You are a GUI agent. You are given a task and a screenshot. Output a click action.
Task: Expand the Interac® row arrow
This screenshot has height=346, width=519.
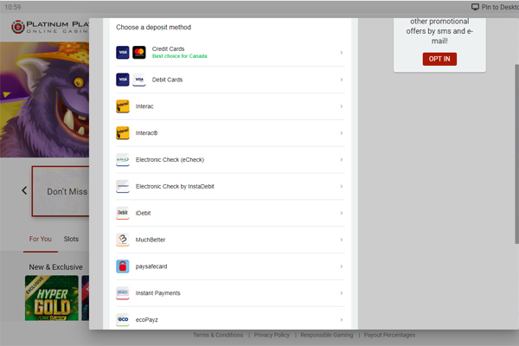[x=342, y=133]
